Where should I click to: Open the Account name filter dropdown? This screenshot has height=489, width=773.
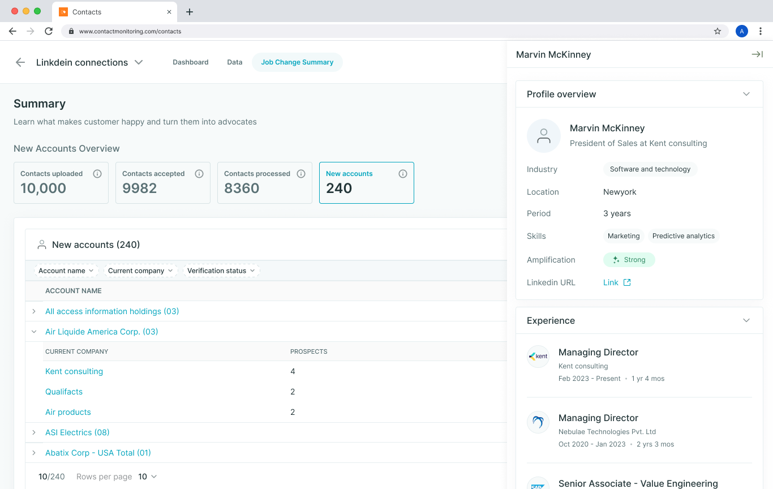pos(66,271)
